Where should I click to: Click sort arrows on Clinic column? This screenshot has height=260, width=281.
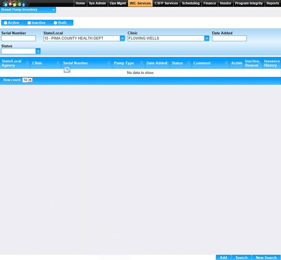click(58, 63)
